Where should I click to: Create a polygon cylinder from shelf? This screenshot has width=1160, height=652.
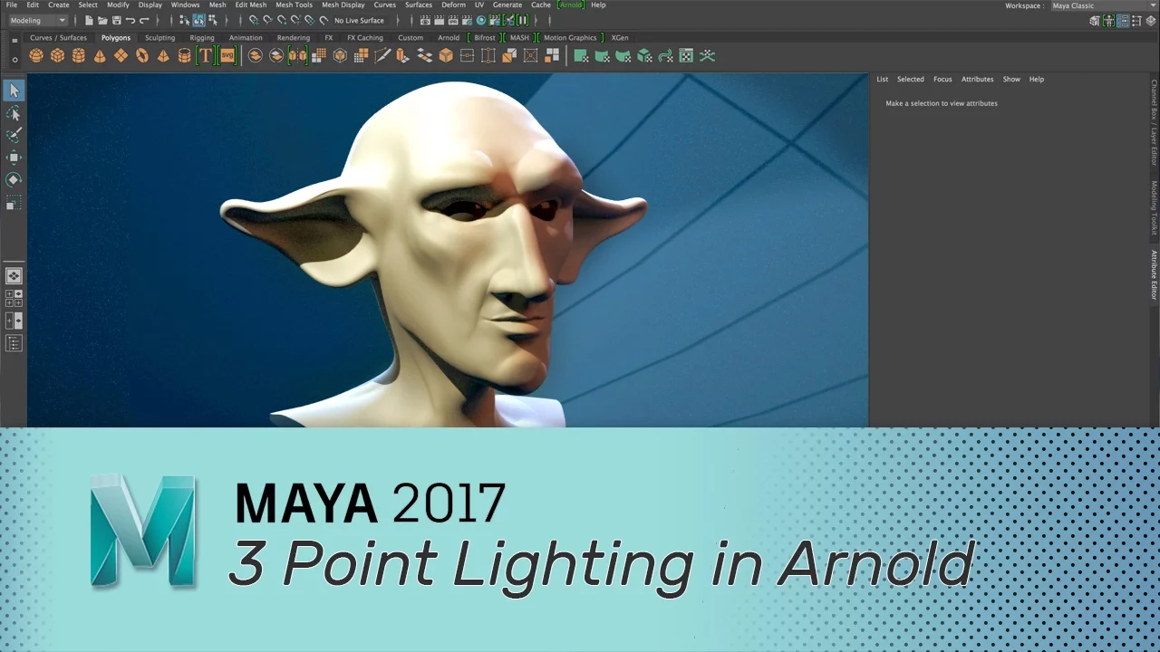pyautogui.click(x=79, y=56)
